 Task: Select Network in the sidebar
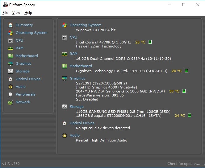[23, 102]
